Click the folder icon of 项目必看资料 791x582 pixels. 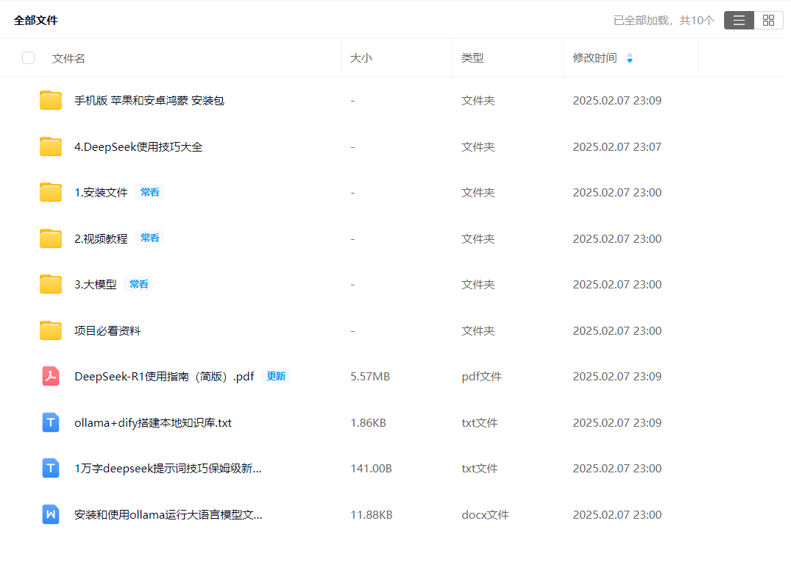coord(49,330)
